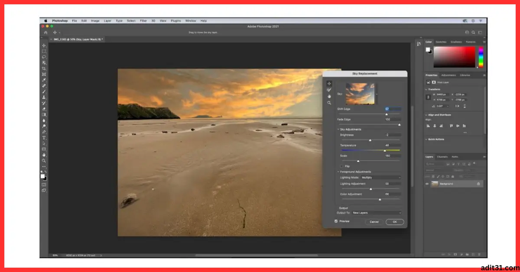Click OK to apply the sky replacement
The height and width of the screenshot is (272, 520).
click(394, 221)
